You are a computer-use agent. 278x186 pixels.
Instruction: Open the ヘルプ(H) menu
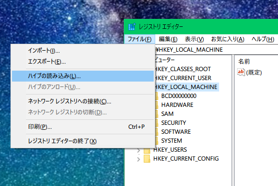pos(263,39)
